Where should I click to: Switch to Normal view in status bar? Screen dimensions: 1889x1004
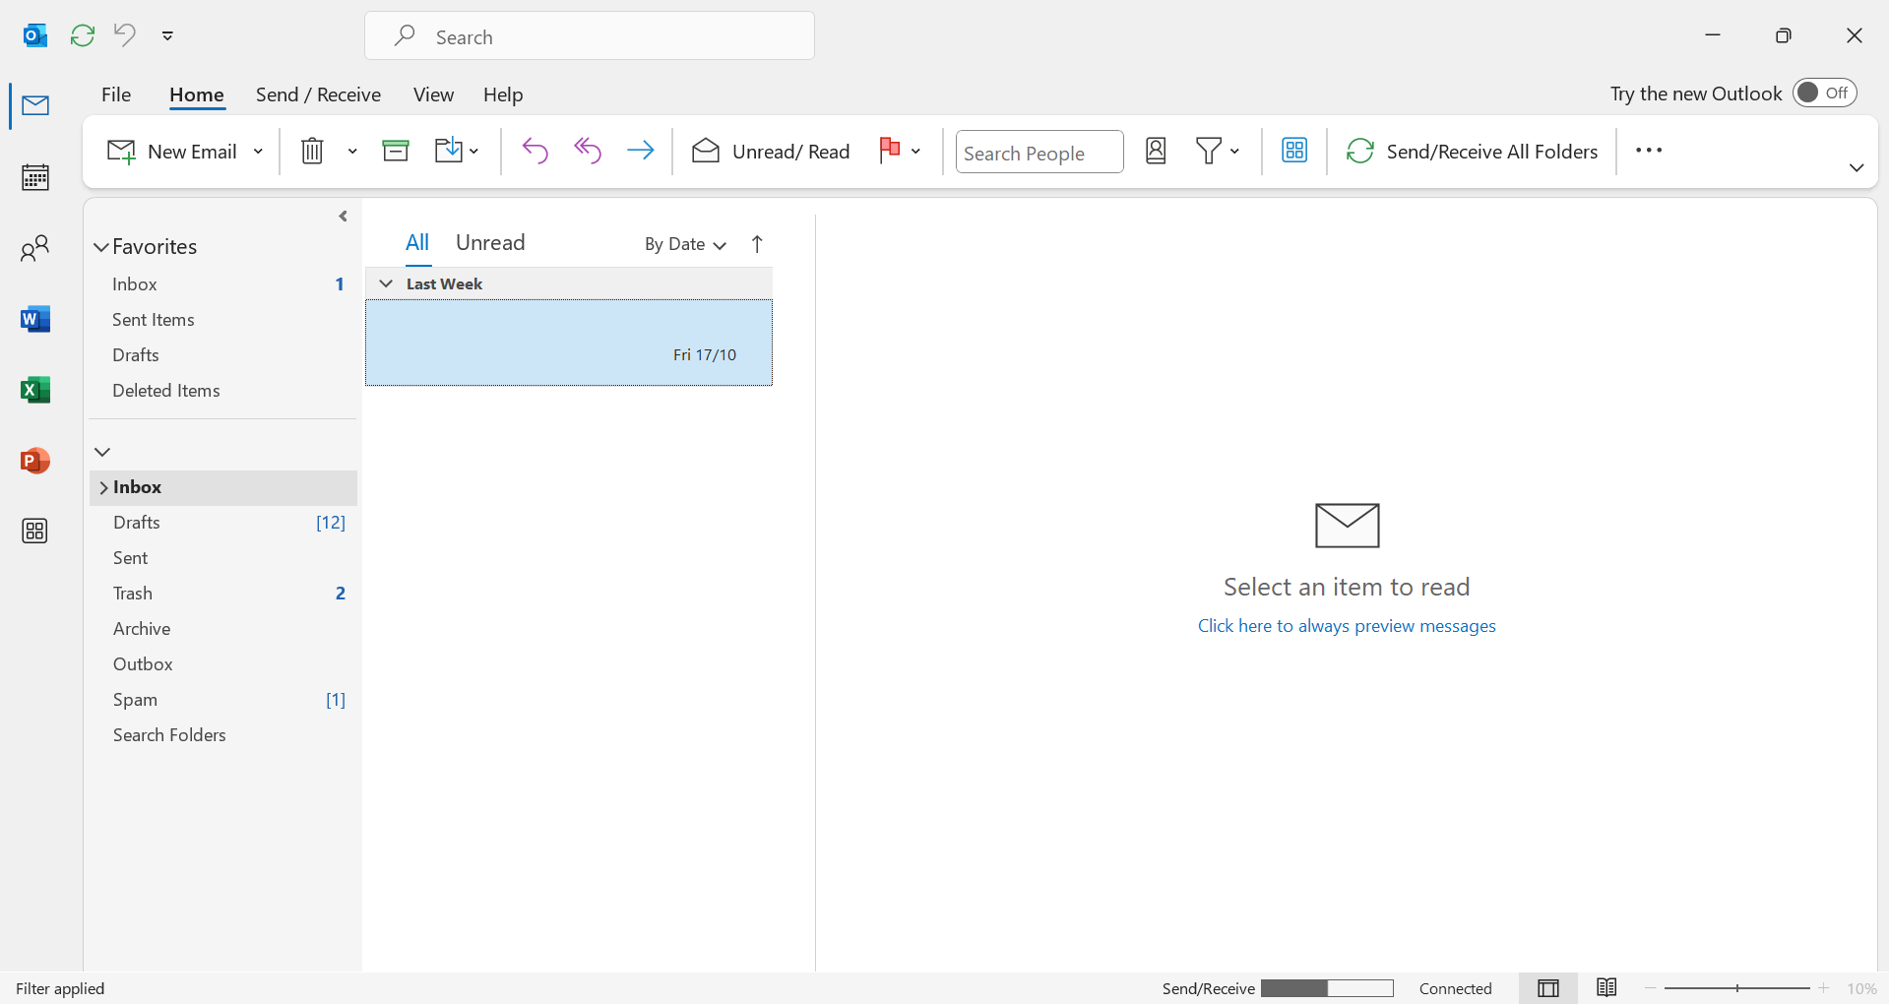pyautogui.click(x=1548, y=988)
